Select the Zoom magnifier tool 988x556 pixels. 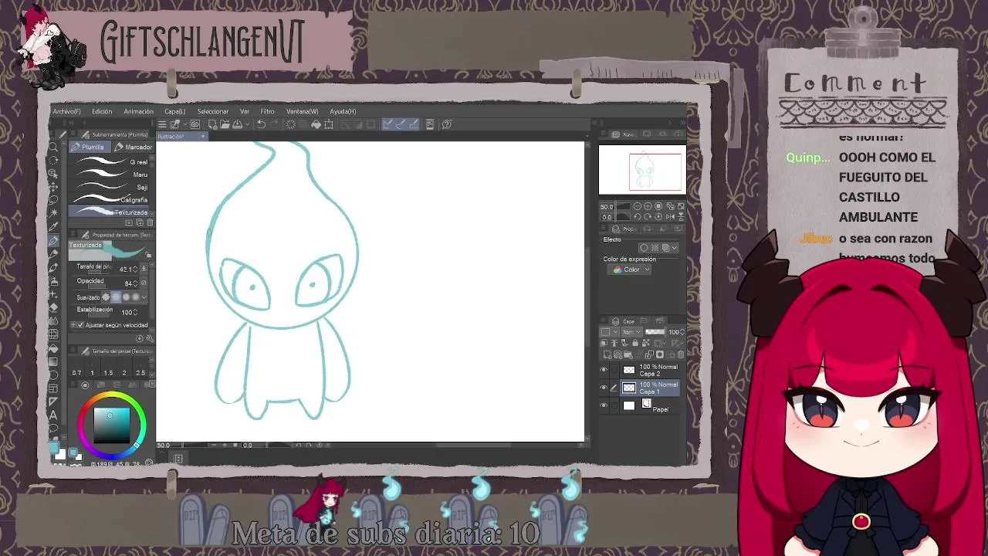click(x=53, y=147)
